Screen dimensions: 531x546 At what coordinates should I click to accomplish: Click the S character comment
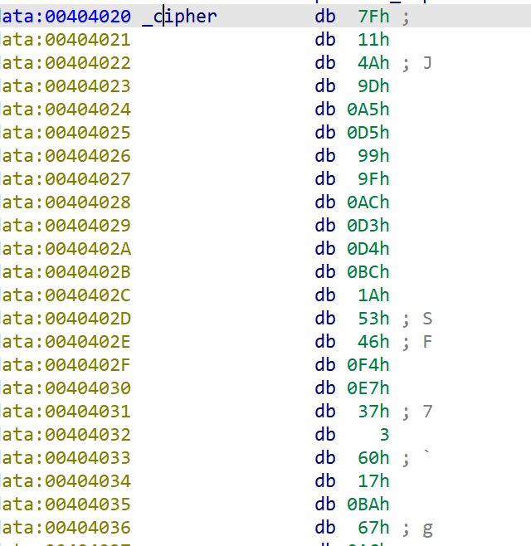[x=427, y=319]
